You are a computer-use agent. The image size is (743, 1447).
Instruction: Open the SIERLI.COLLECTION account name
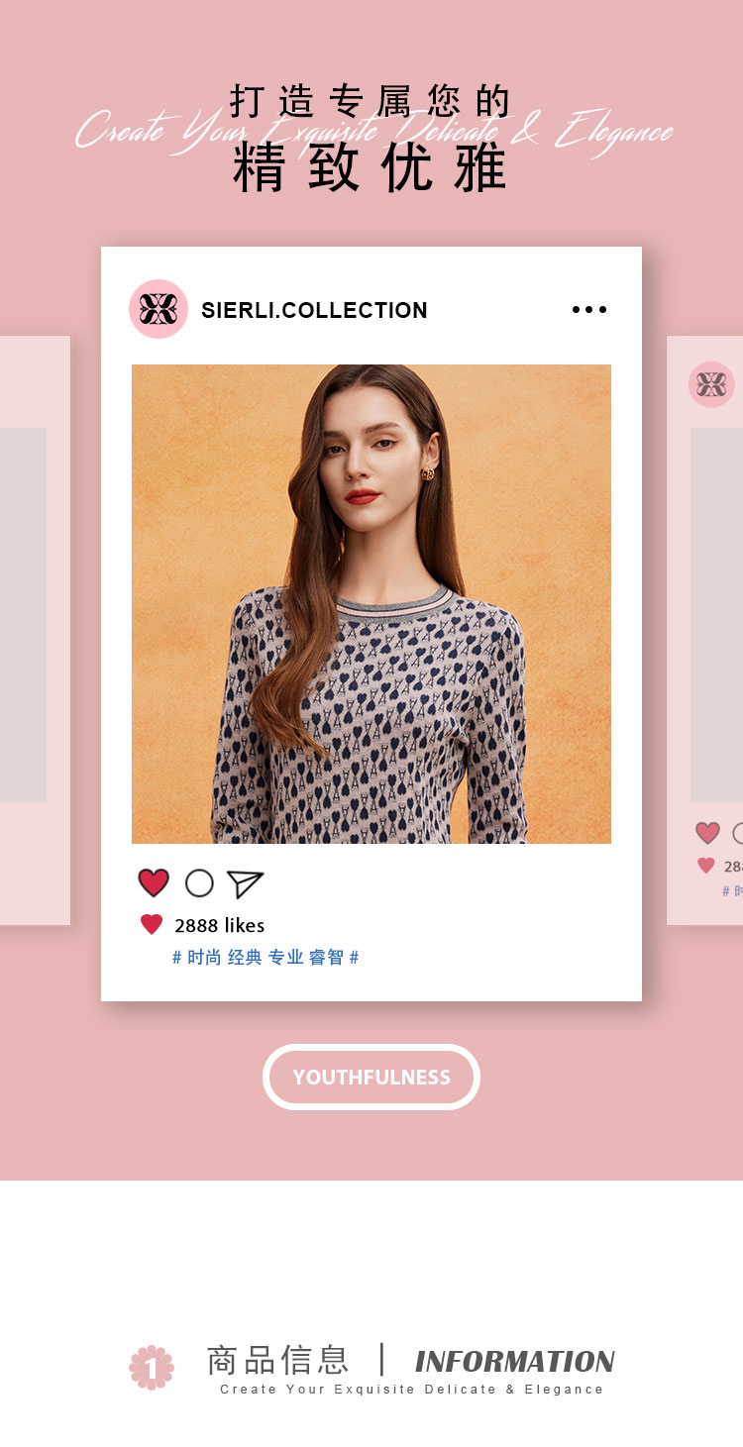click(x=314, y=310)
